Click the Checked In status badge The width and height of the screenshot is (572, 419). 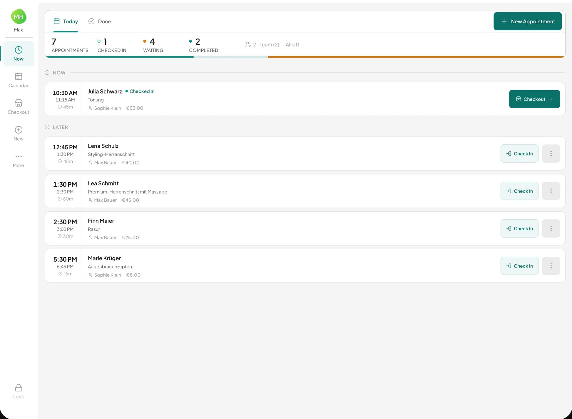[140, 91]
